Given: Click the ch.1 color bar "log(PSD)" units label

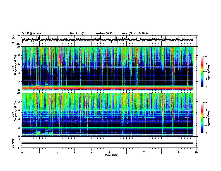Looking at the screenshot, I should click(209, 73).
